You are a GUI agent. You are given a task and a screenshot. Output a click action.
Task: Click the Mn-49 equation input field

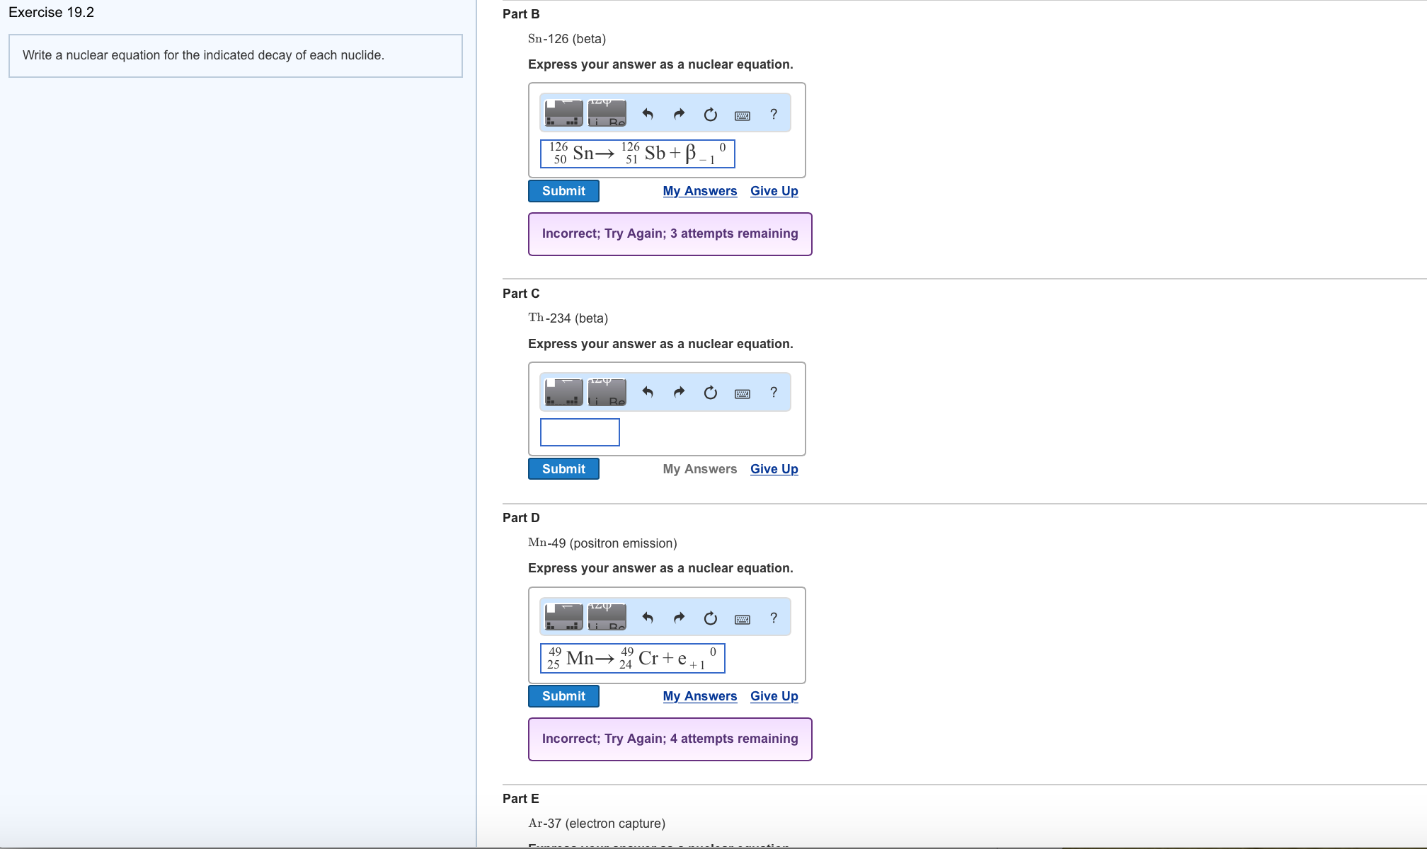tap(633, 659)
